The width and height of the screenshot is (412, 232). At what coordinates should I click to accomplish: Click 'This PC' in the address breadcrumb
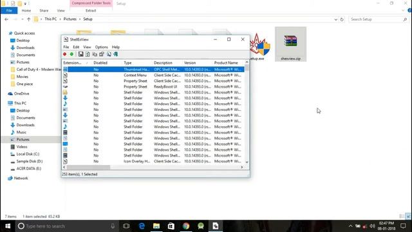point(51,19)
